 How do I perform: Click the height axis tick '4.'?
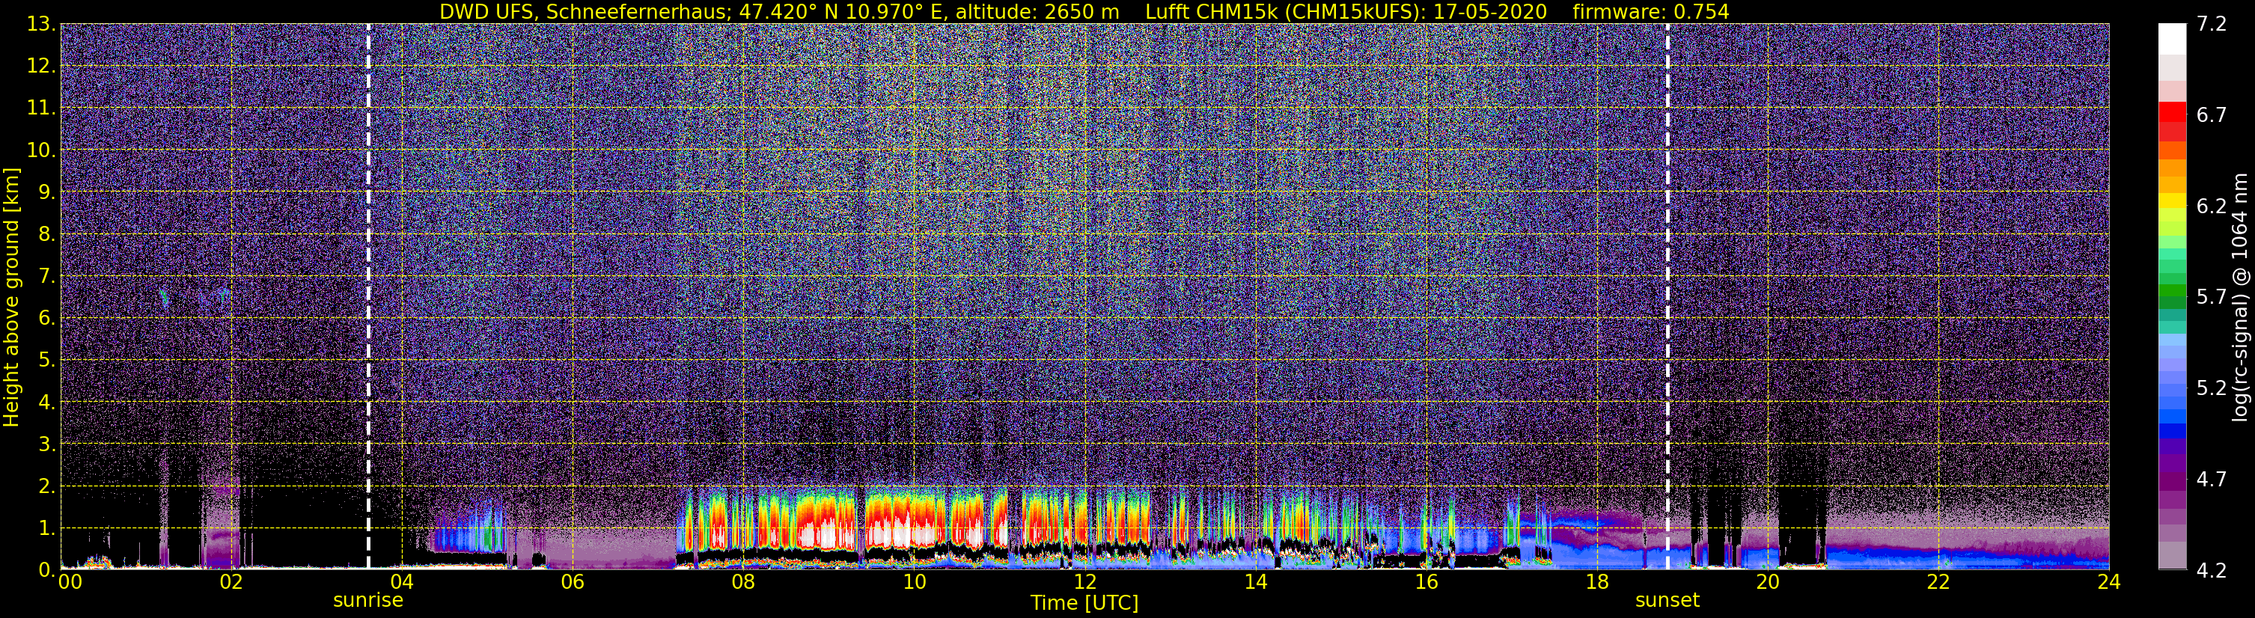pos(47,403)
